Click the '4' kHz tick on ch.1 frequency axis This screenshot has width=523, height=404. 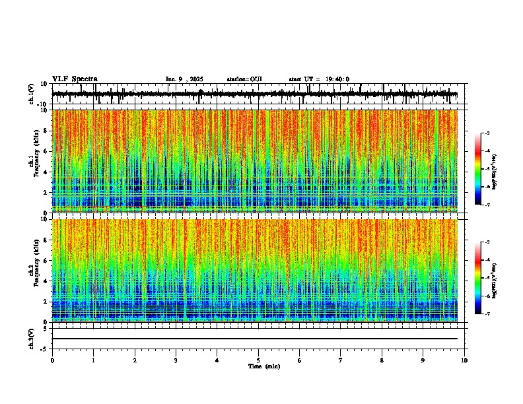coord(46,172)
